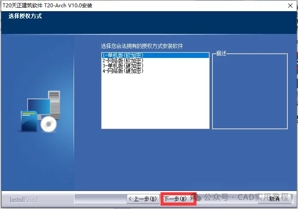Image resolution: width=298 pixels, height=209 pixels.
Task: Go back with 上一步(B) button
Action: pos(143,199)
